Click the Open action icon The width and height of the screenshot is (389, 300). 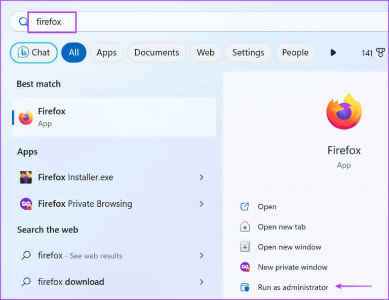(245, 206)
